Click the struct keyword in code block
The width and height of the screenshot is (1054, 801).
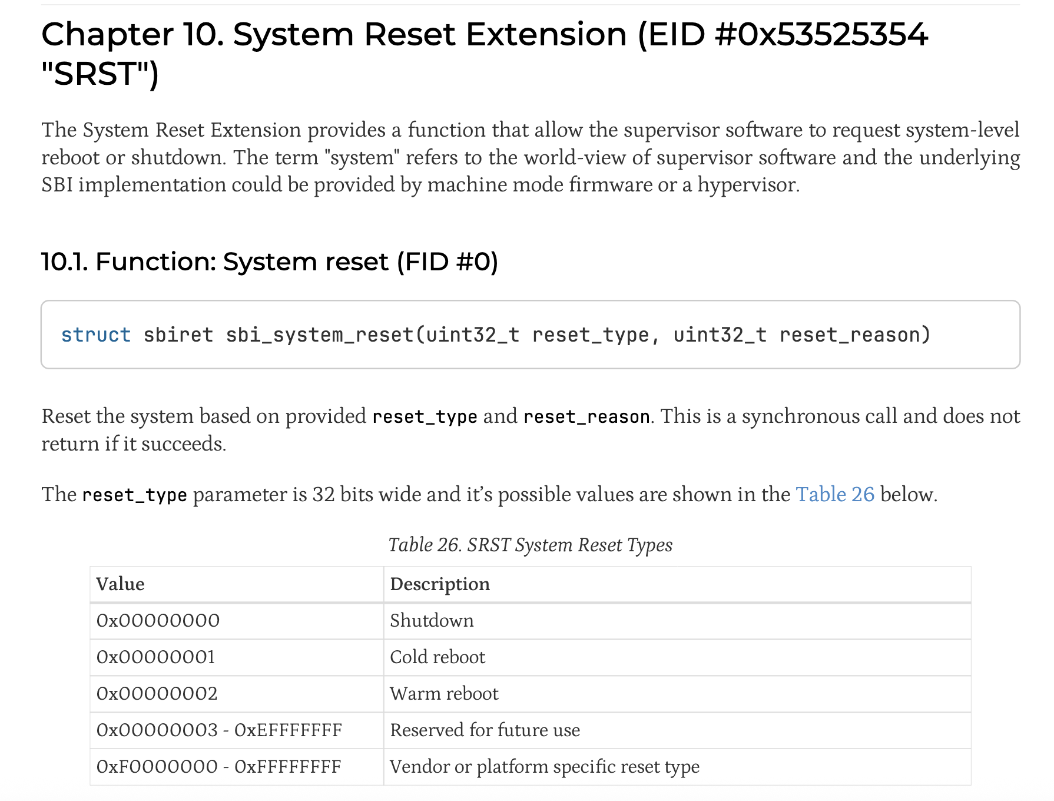click(96, 335)
